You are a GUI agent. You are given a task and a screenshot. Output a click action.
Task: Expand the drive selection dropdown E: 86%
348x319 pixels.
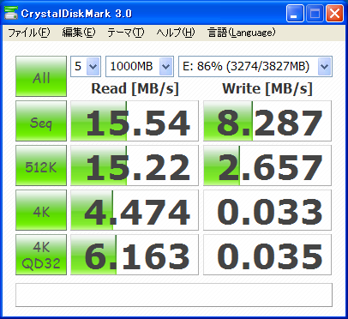325,67
